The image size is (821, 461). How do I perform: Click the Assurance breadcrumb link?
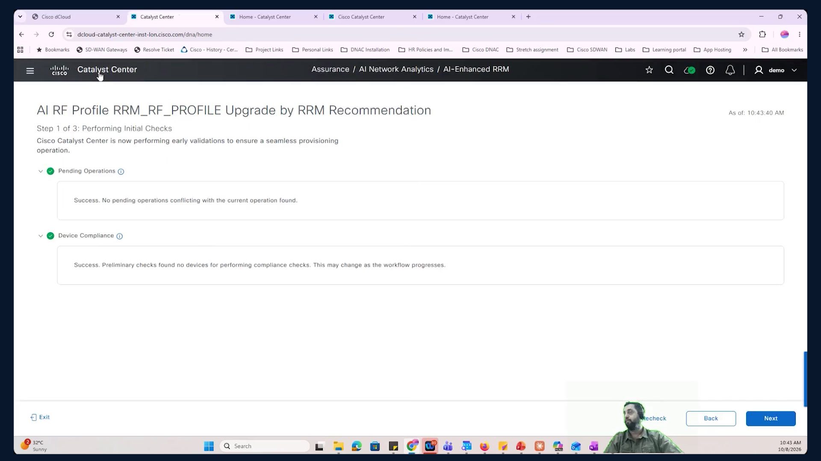click(x=330, y=70)
